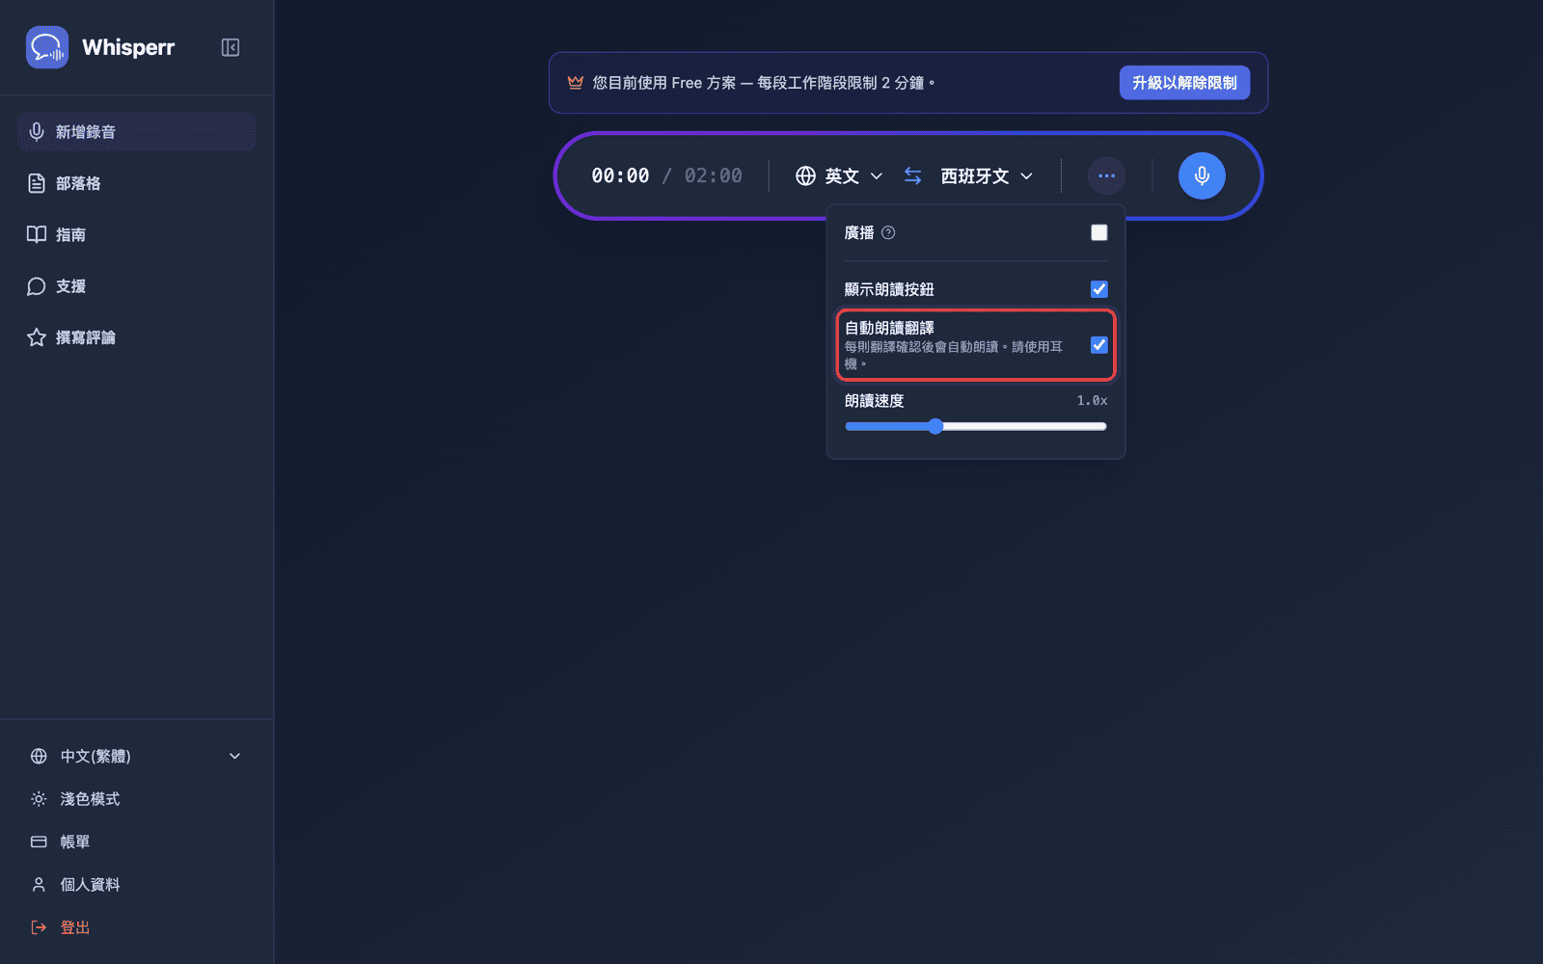Click the help icon next to 廣播
The image size is (1543, 964).
pos(888,232)
